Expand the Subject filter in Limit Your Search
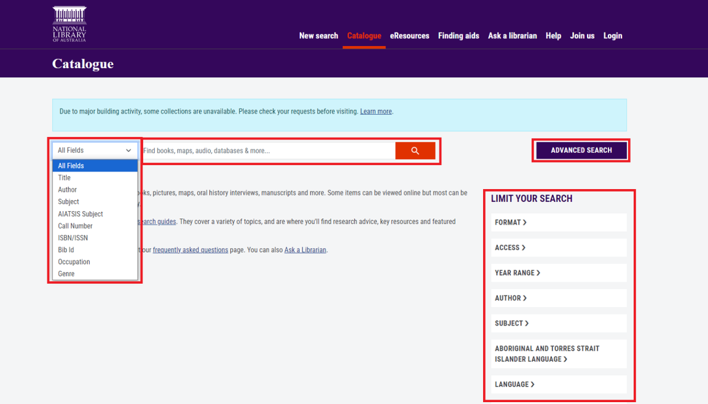 tap(559, 324)
